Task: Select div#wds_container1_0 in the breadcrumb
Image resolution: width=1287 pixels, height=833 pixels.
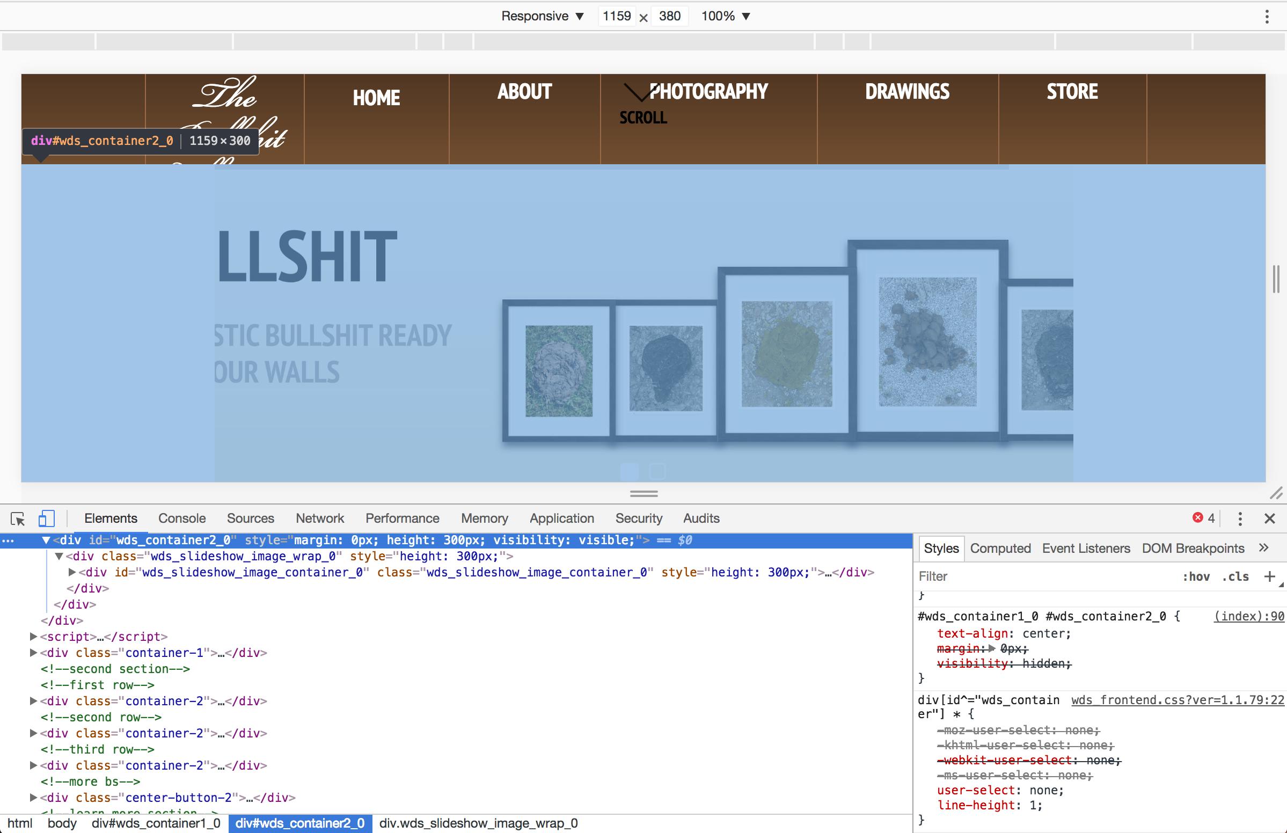Action: (x=156, y=823)
